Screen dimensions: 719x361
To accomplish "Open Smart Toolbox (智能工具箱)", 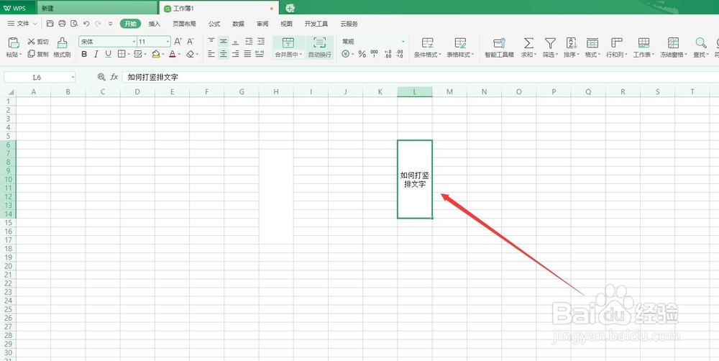I will click(500, 47).
